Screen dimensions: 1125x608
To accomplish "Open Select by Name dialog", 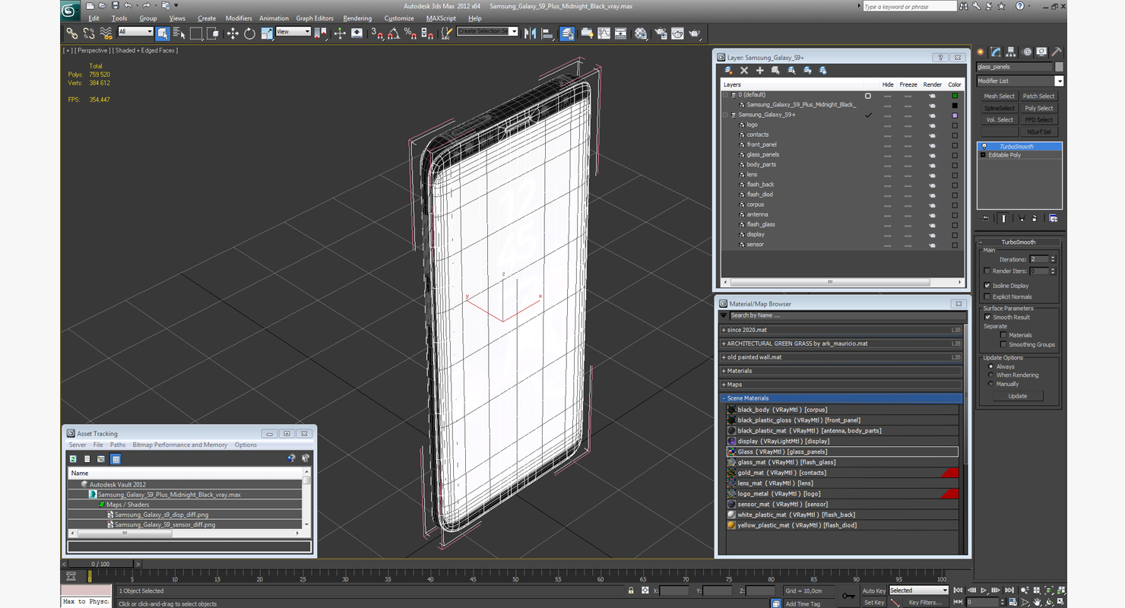I will (179, 33).
